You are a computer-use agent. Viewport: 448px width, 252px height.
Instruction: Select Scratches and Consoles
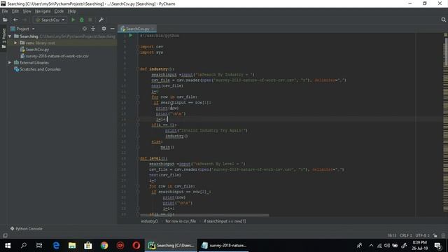(x=37, y=69)
